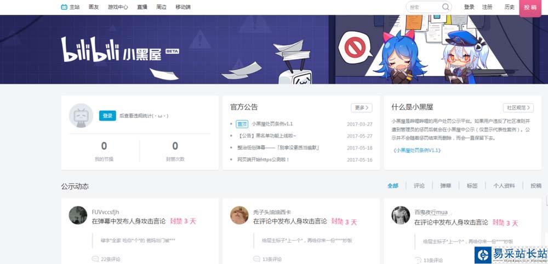The width and height of the screenshot is (548, 264).
Task: Click username 秃子头油油西卡
Action: [x=272, y=213]
